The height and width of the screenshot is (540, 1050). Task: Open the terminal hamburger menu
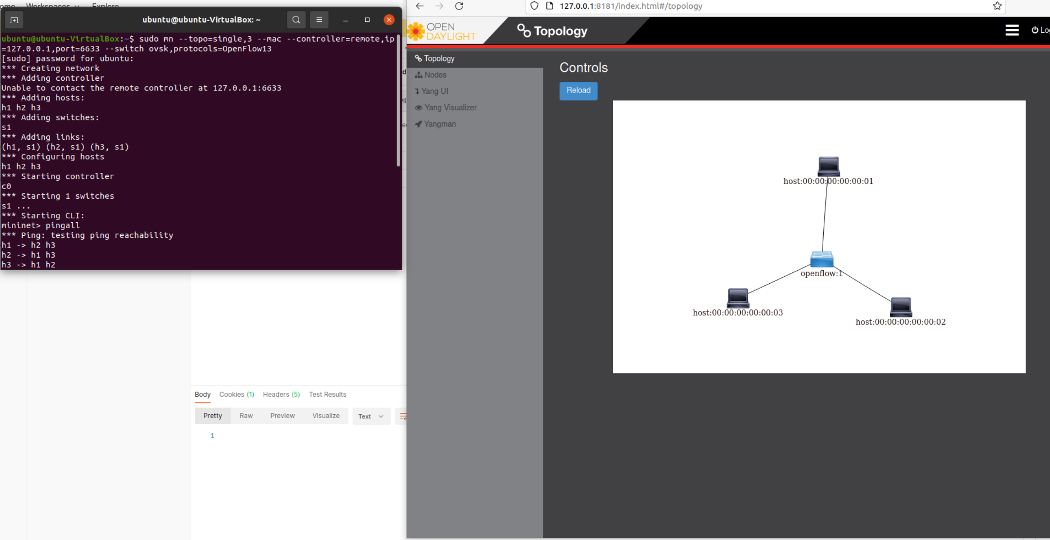tap(319, 20)
